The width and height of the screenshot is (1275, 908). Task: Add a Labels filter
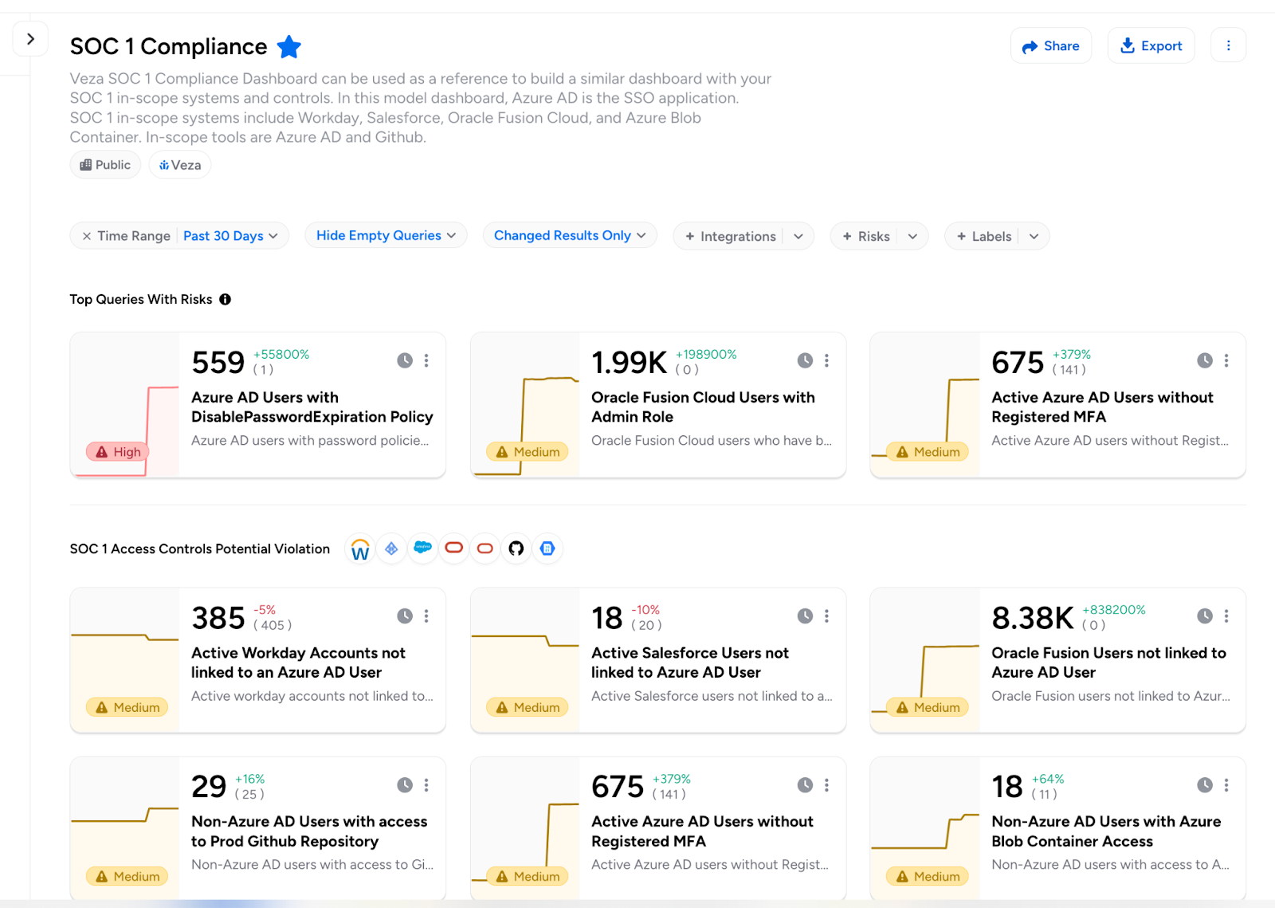tap(984, 236)
